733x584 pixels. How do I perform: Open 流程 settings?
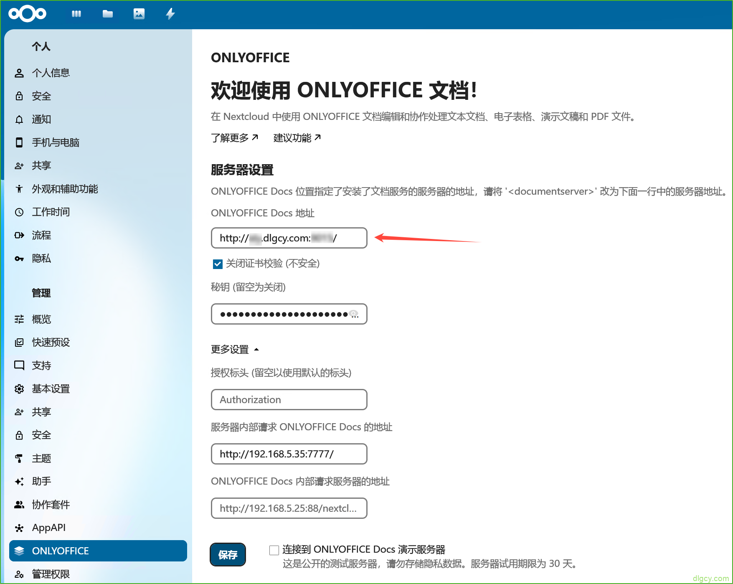pyautogui.click(x=98, y=235)
